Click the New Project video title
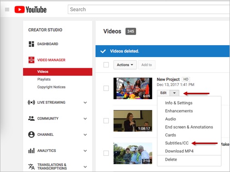Viewport: 230px width, 172px height. 168,79
